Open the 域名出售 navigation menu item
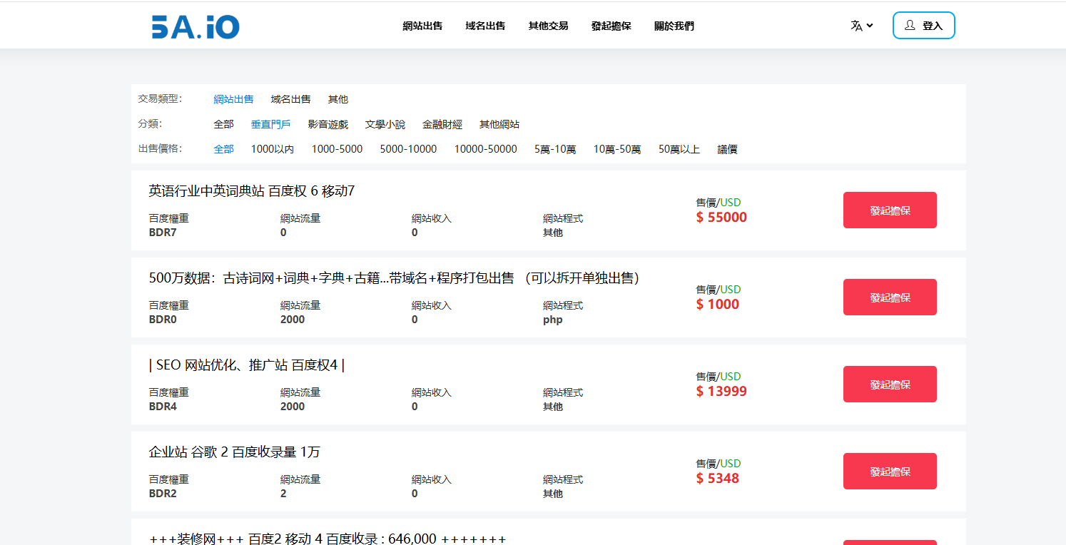 [x=485, y=26]
